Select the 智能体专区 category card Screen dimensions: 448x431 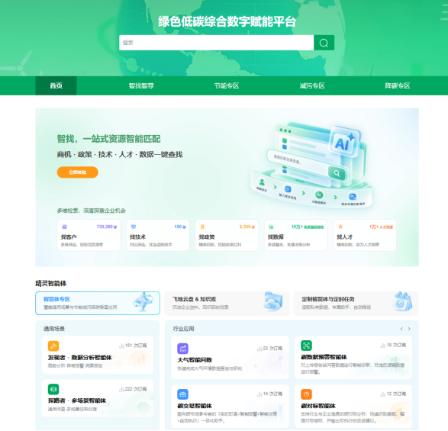click(98, 303)
